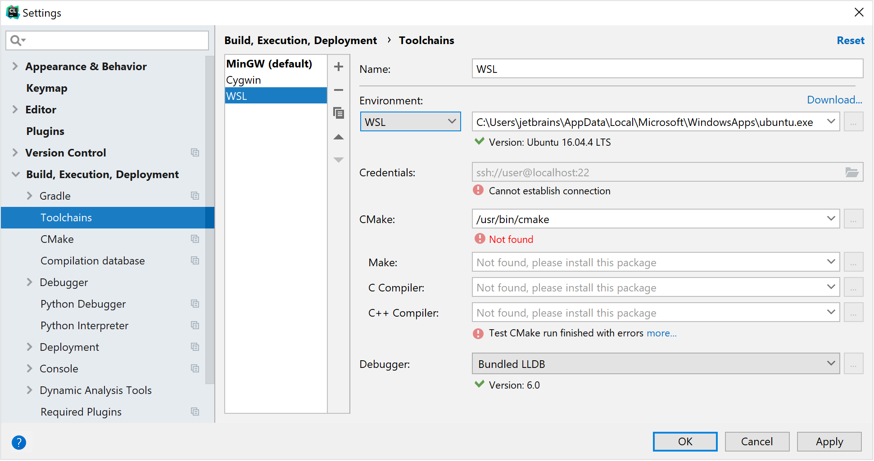874x461 pixels.
Task: Open the Credentials folder browse icon
Action: point(851,172)
